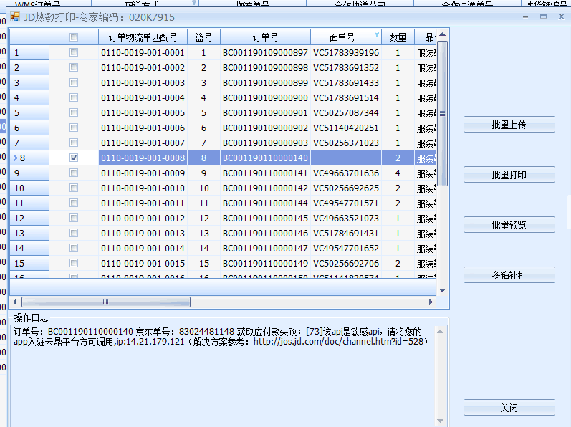
Task: Click the table's vertical scrollbar thumb
Action: [x=443, y=114]
